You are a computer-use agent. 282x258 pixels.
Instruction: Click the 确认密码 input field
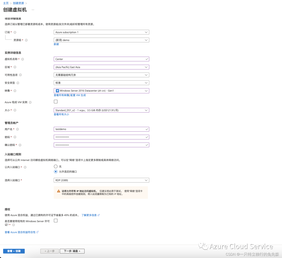(101, 145)
